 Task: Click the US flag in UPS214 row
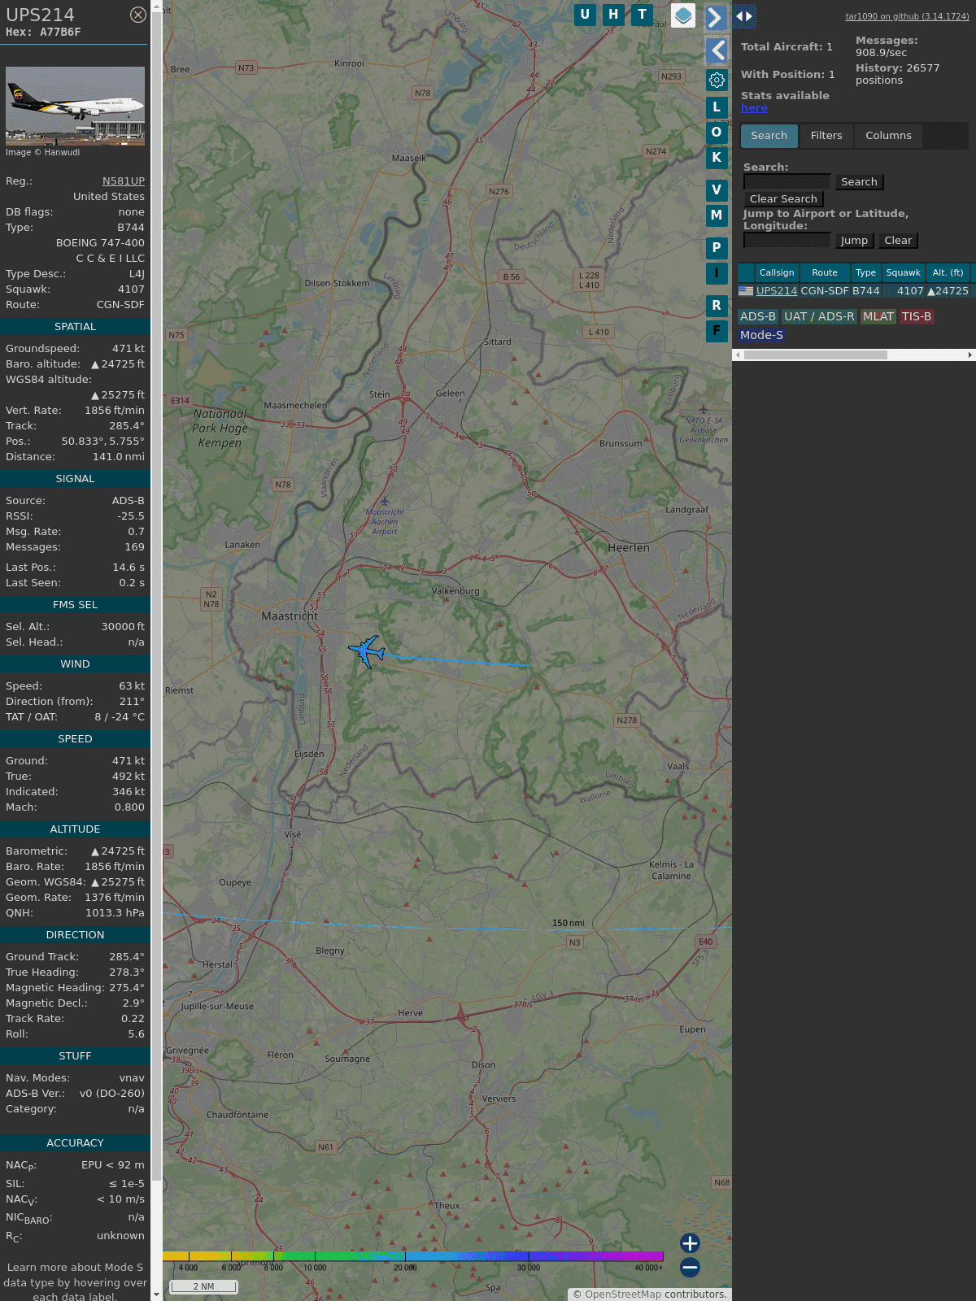click(746, 290)
